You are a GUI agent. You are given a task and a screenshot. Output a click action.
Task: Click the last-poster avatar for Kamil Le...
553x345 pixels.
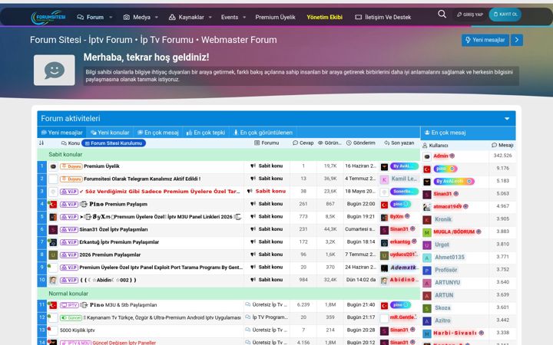(385, 179)
